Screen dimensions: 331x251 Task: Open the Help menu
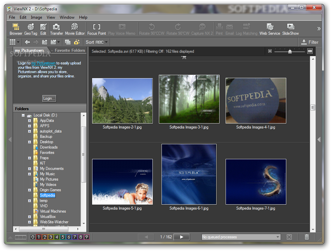[83, 17]
